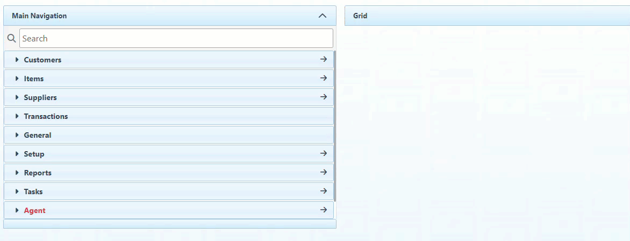Open Suppliers using its right arrow icon
The image size is (630, 241).
point(323,97)
